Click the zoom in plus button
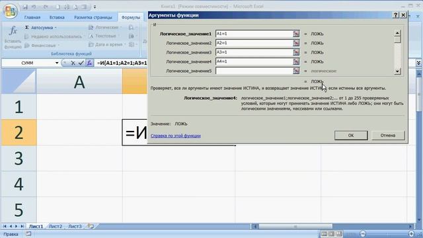This screenshot has width=423, height=238. (x=411, y=233)
